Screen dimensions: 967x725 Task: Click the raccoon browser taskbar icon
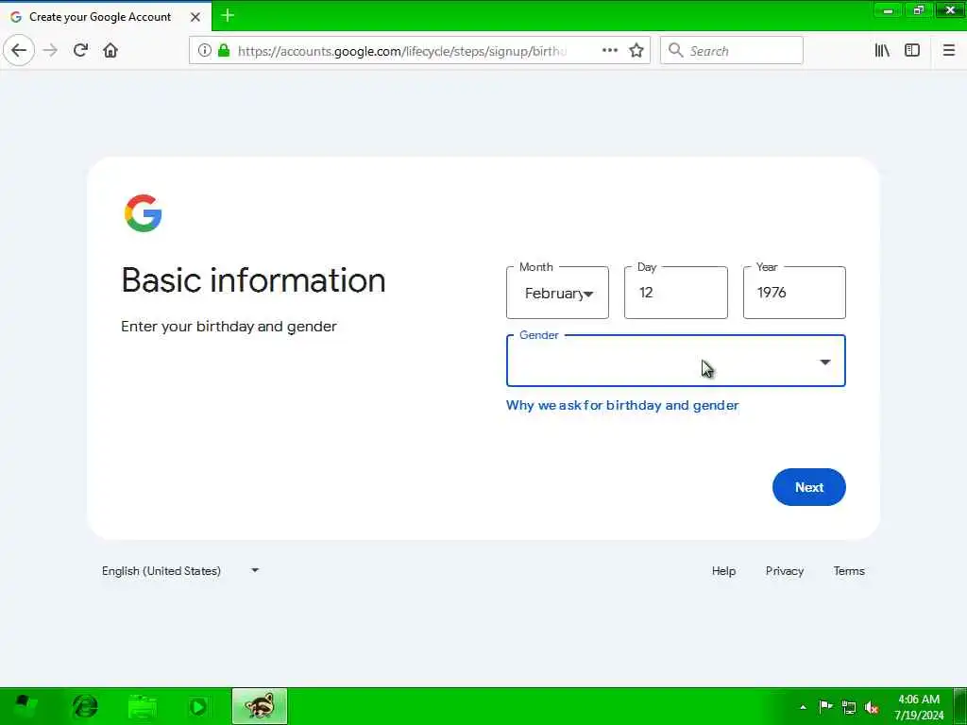pos(260,706)
